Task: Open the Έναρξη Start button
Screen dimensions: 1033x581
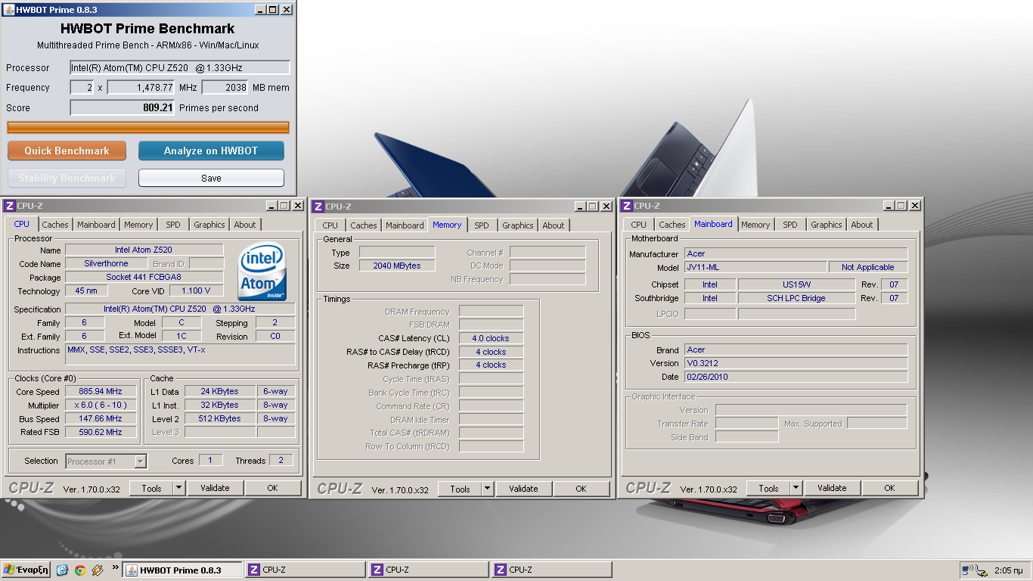Action: tap(26, 570)
